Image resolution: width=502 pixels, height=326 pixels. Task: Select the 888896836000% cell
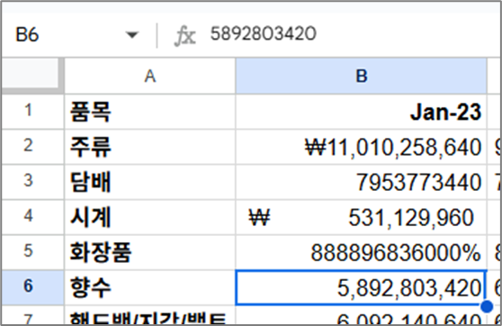pos(361,252)
